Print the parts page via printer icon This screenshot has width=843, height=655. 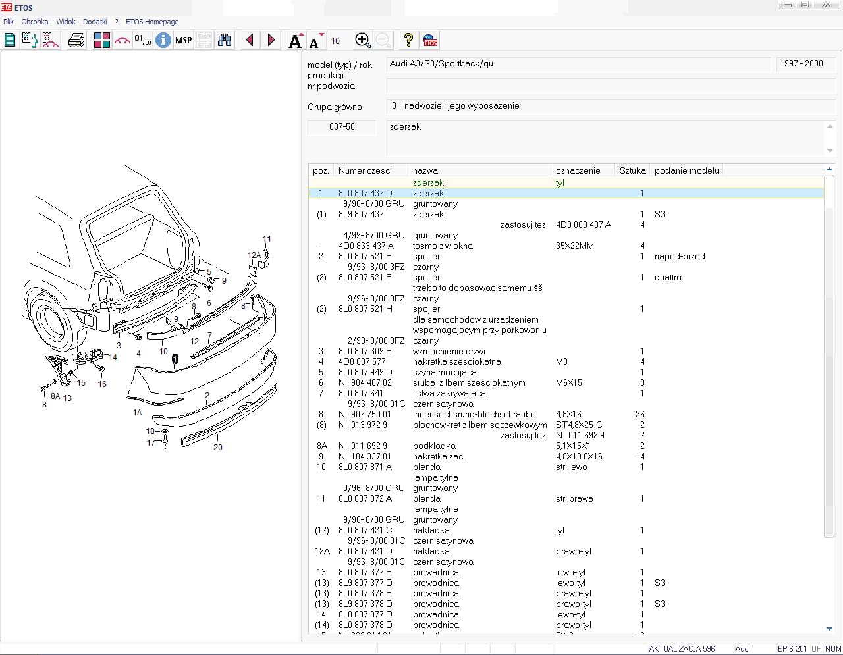[76, 40]
